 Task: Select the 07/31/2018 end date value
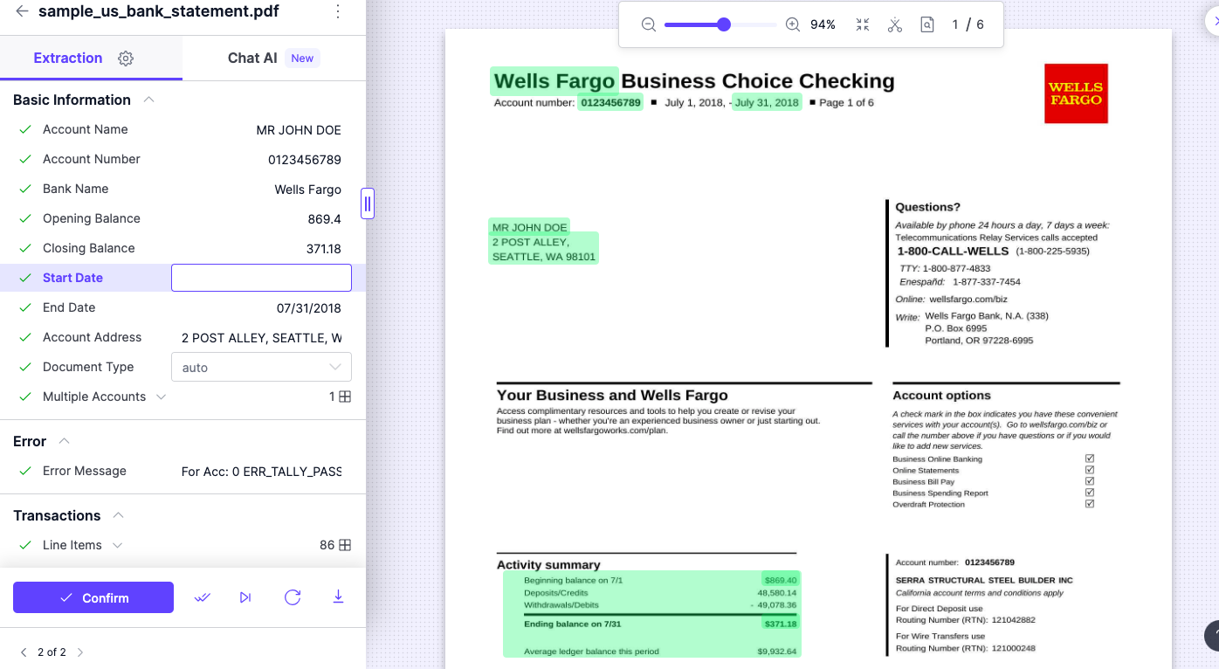pos(309,308)
